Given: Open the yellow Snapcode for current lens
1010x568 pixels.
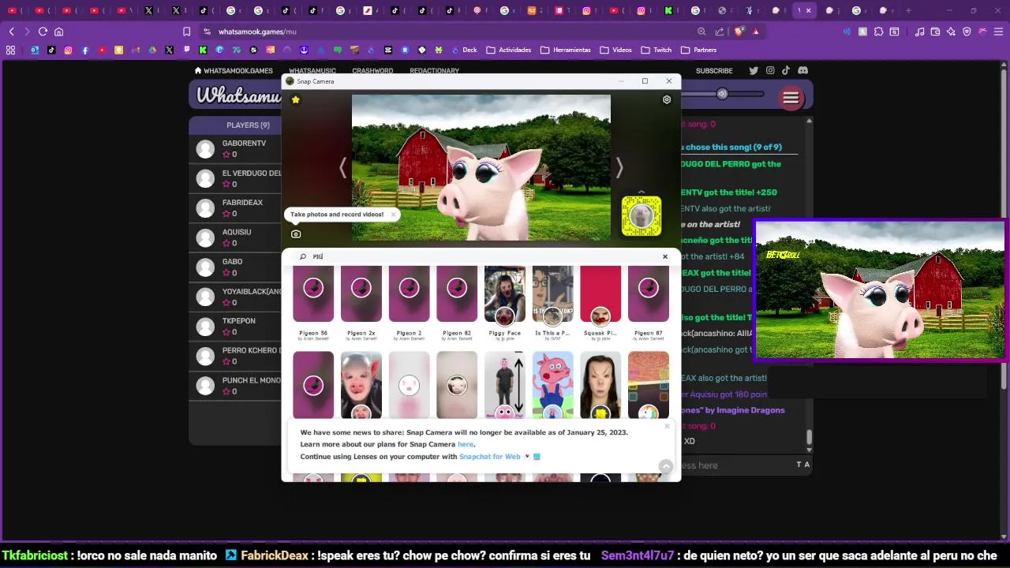Looking at the screenshot, I should tap(642, 215).
